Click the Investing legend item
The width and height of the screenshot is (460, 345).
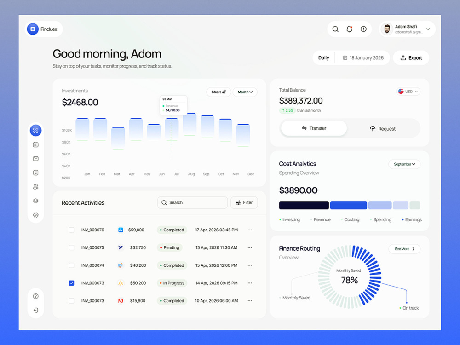(x=289, y=219)
